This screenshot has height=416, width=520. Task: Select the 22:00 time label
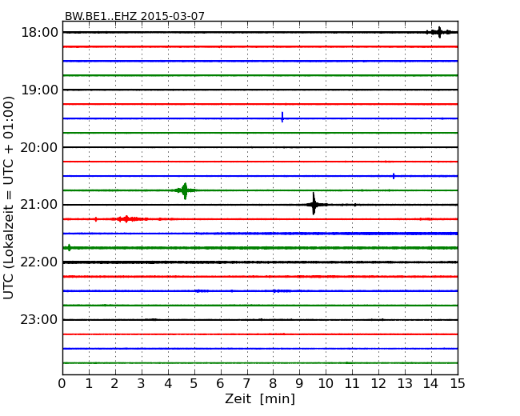coord(39,262)
